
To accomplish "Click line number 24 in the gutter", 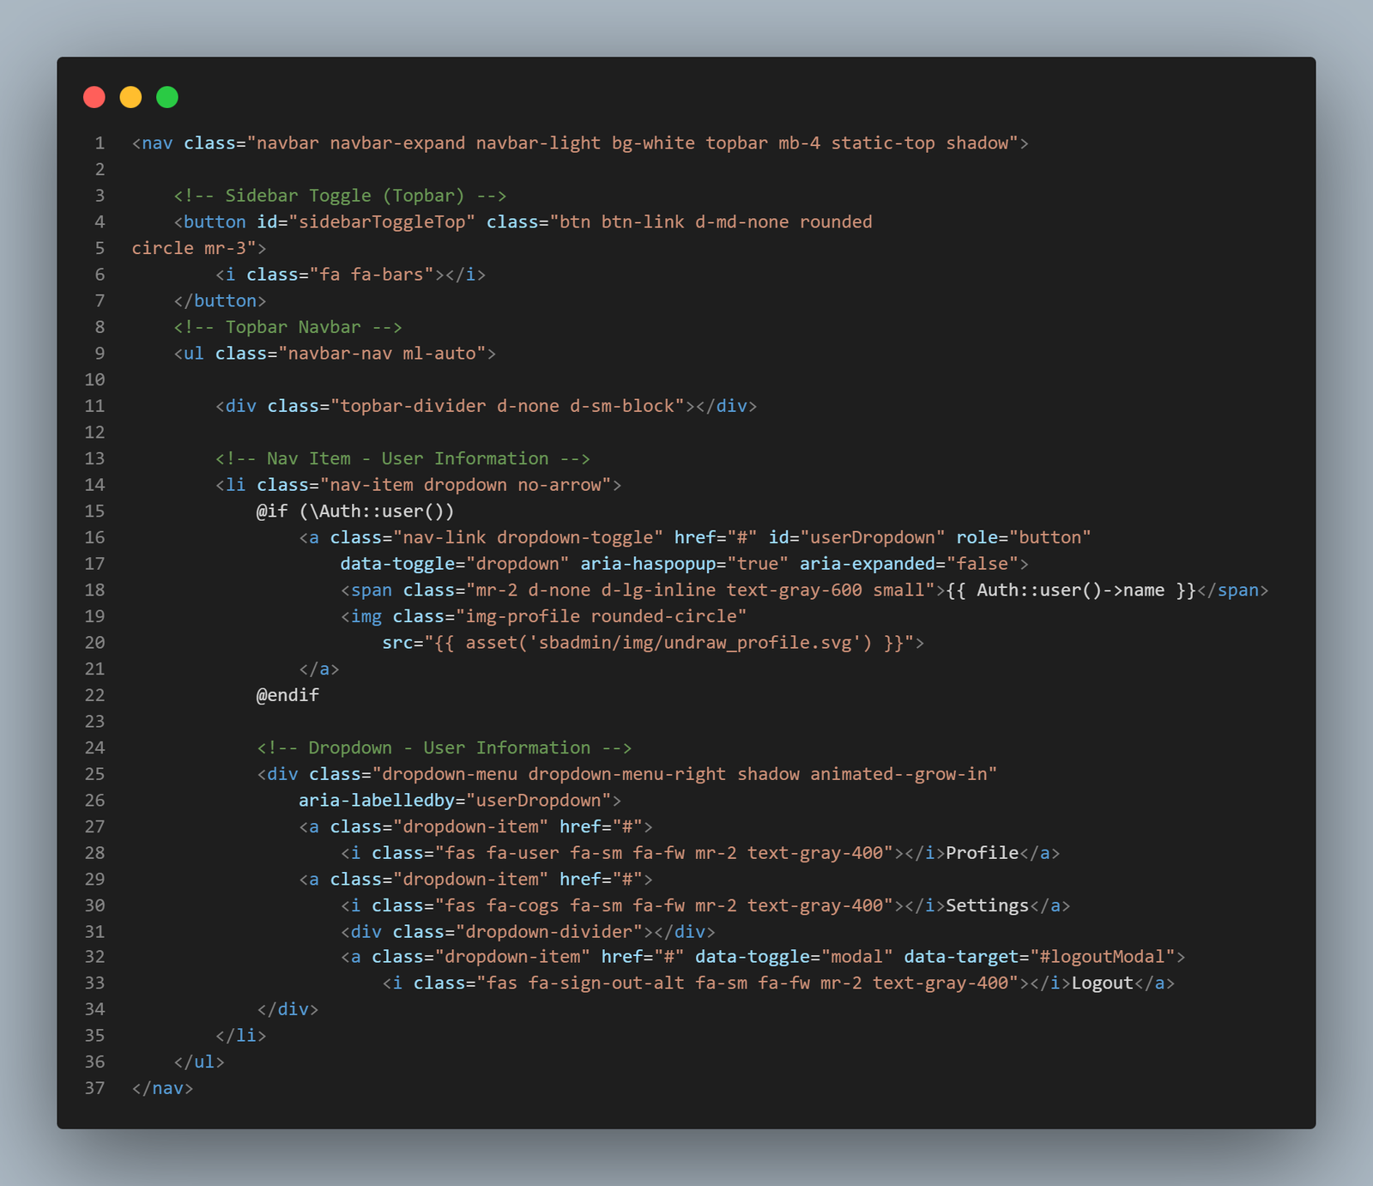I will 94,747.
